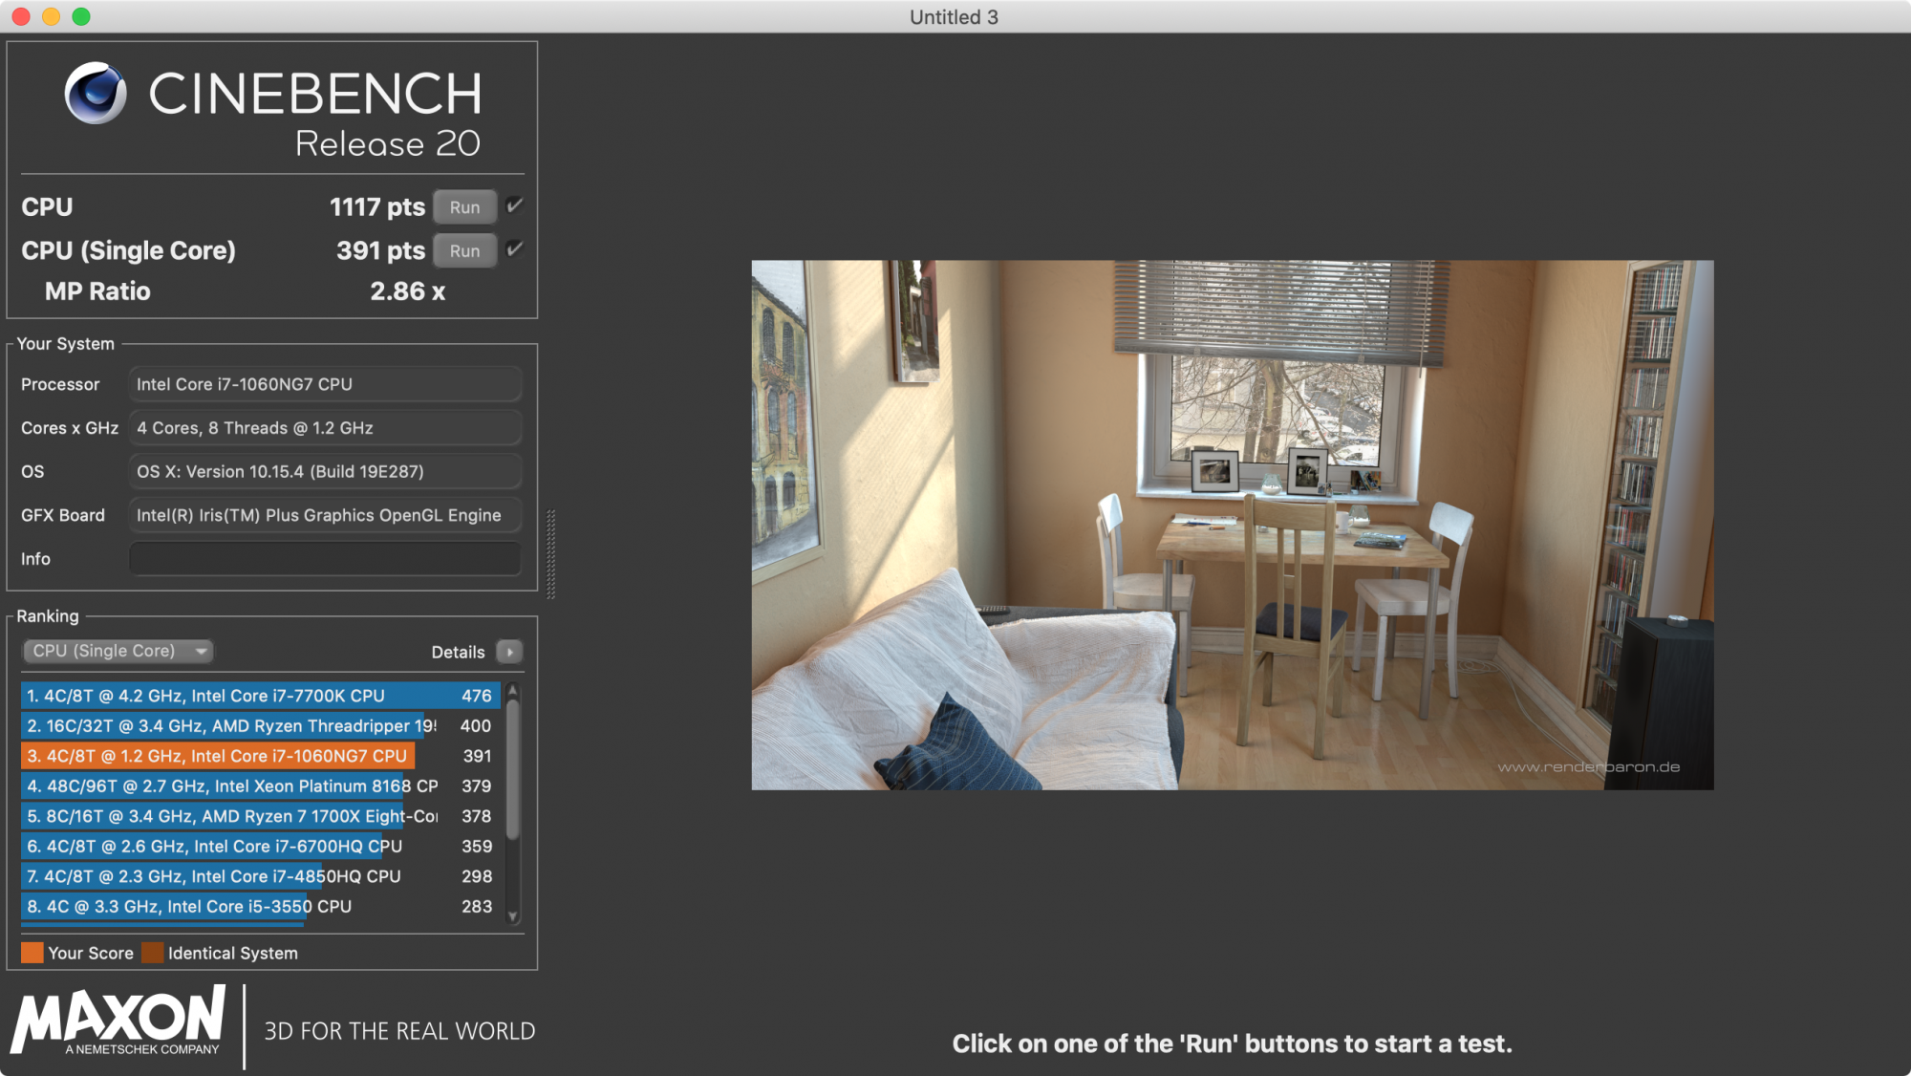Click the rendered room preview image

(1232, 525)
